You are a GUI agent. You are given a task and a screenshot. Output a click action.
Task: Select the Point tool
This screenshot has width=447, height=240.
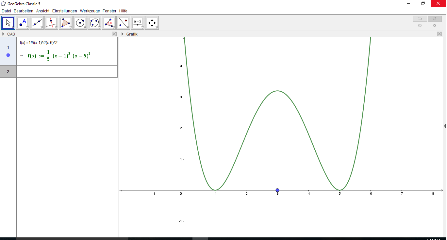point(23,23)
